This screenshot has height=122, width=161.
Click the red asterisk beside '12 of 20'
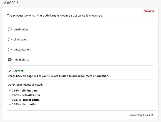point(17,2)
